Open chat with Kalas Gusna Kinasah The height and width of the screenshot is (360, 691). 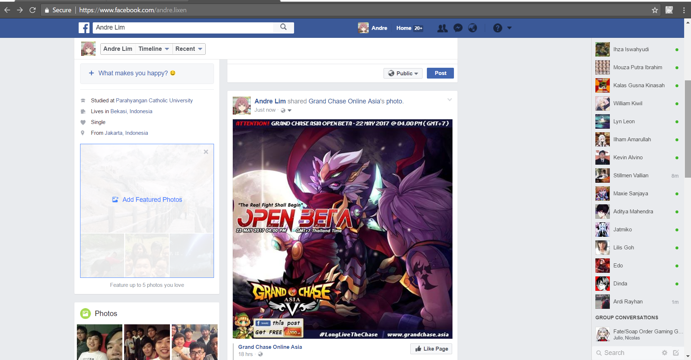coord(638,85)
